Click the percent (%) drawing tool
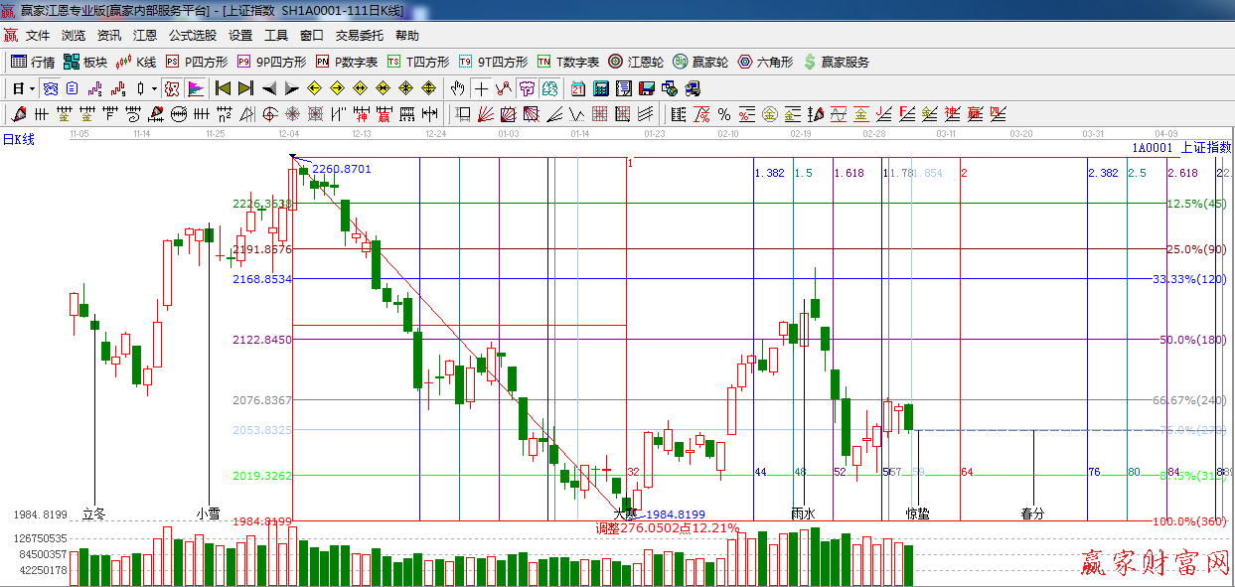Screen dimensions: 1235x587 tap(723, 114)
